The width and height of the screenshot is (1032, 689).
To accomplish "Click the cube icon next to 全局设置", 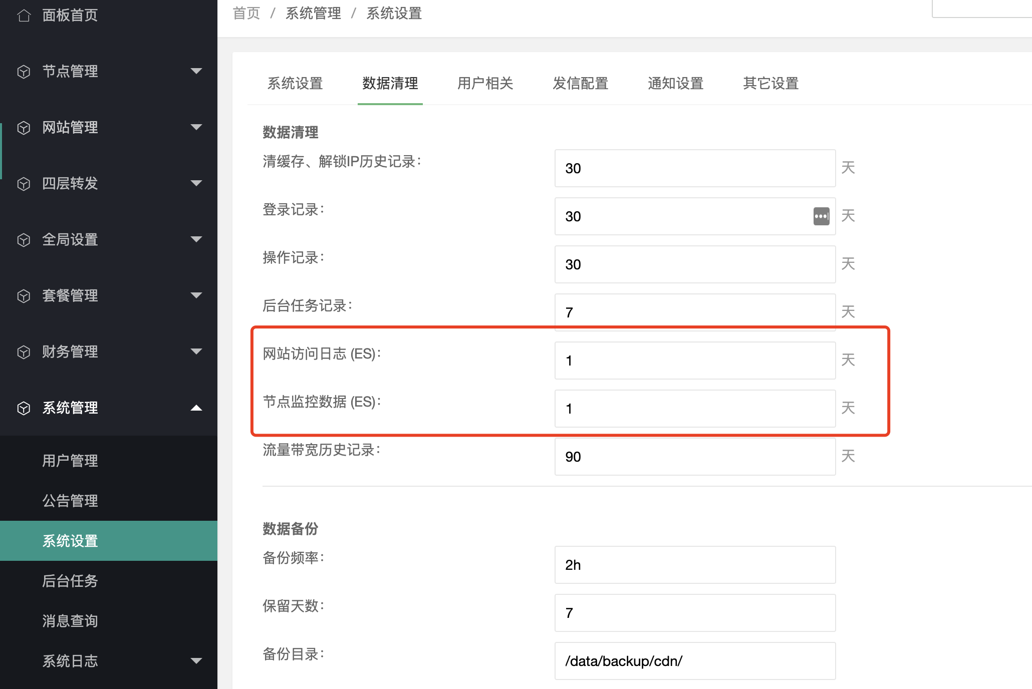I will pyautogui.click(x=24, y=240).
